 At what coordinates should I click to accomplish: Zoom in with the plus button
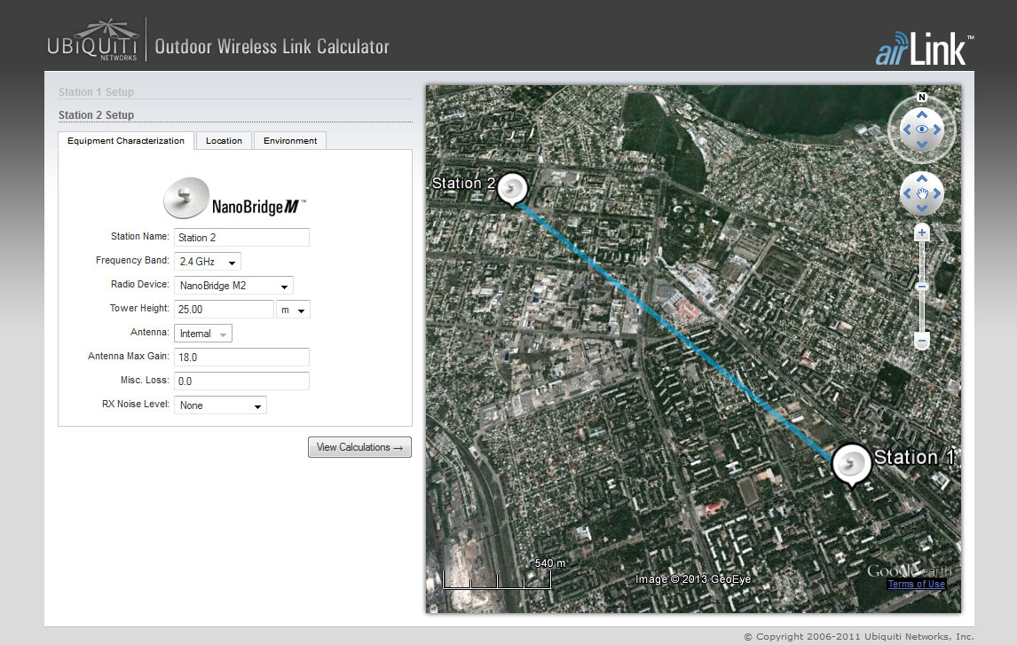922,233
